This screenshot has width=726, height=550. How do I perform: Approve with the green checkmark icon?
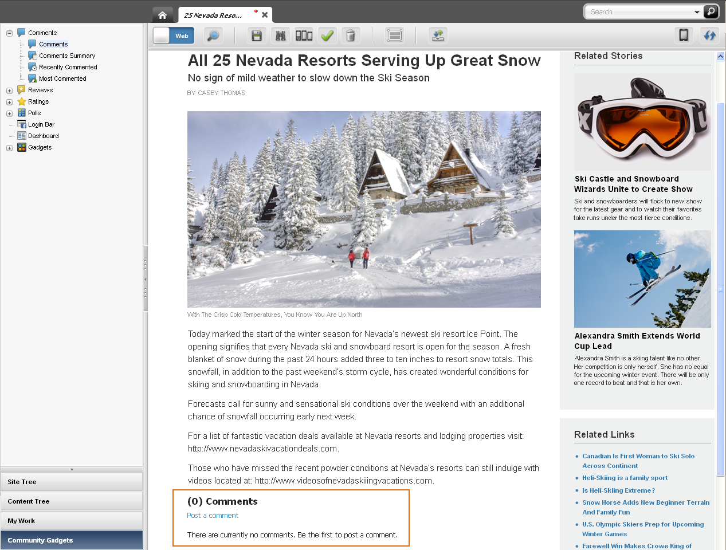327,36
